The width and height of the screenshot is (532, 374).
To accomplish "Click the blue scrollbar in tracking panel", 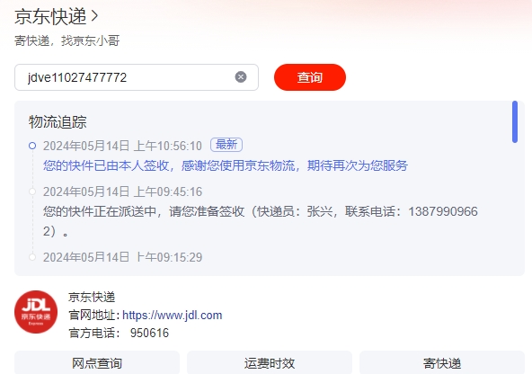I will pos(515,122).
